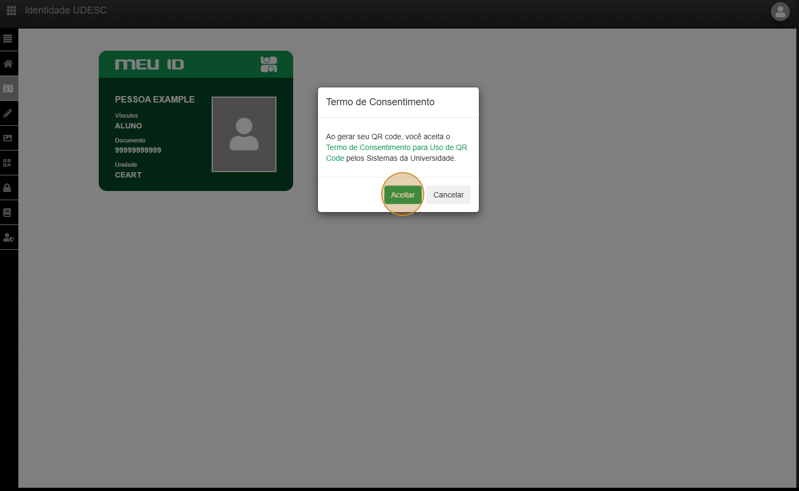Open the book sidebar icon
The height and width of the screenshot is (491, 799).
(8, 213)
